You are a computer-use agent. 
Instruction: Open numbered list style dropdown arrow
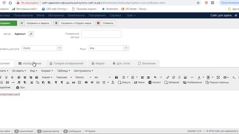point(137,77)
